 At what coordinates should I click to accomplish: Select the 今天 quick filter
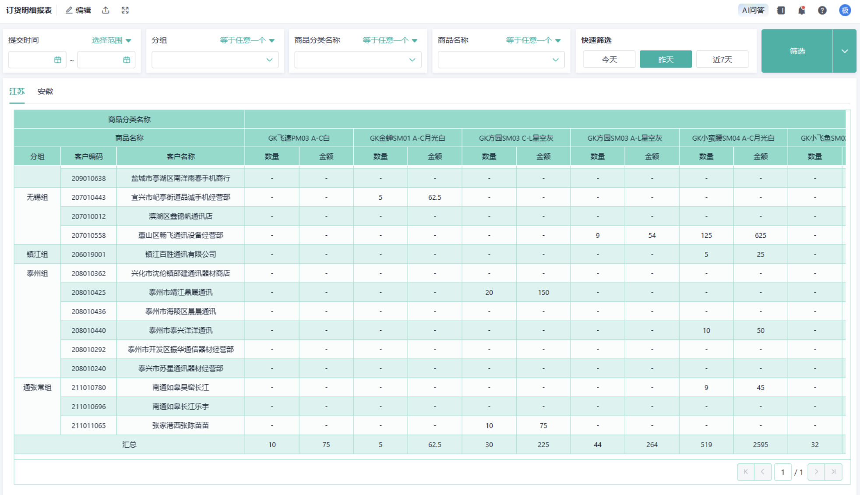(609, 60)
